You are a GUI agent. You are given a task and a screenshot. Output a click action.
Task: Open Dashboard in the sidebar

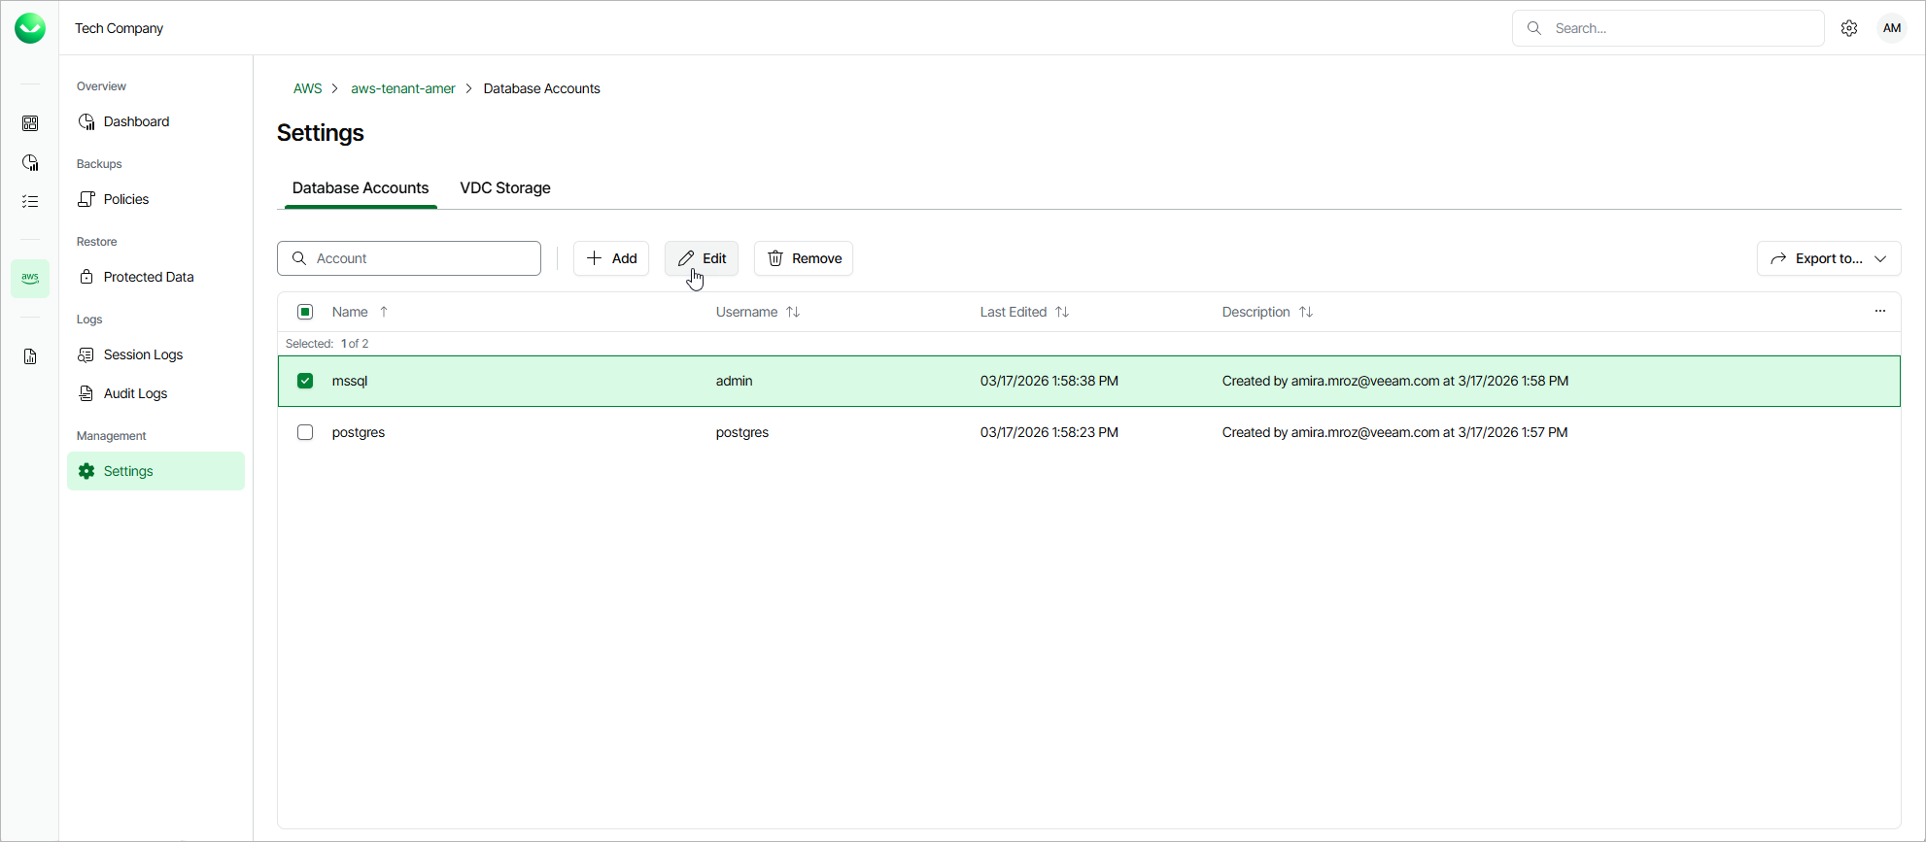pos(155,121)
